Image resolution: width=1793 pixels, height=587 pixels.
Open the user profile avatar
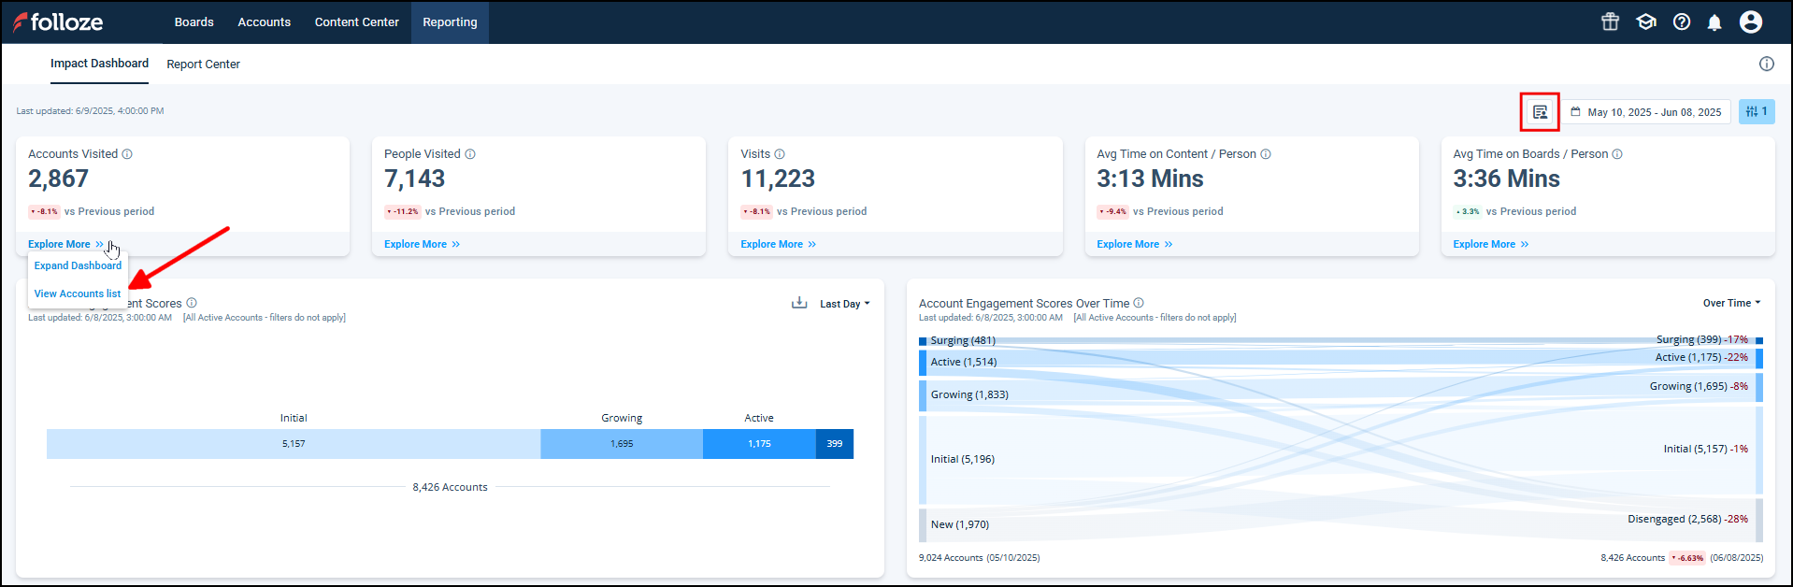[x=1751, y=21]
